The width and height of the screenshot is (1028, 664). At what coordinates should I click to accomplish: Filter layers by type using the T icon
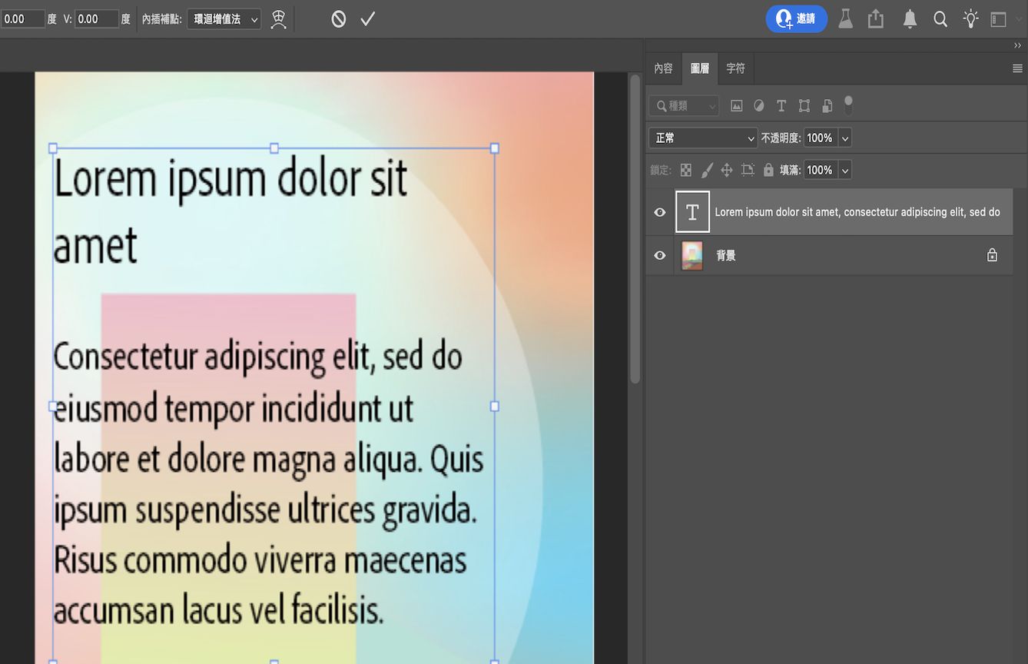781,105
